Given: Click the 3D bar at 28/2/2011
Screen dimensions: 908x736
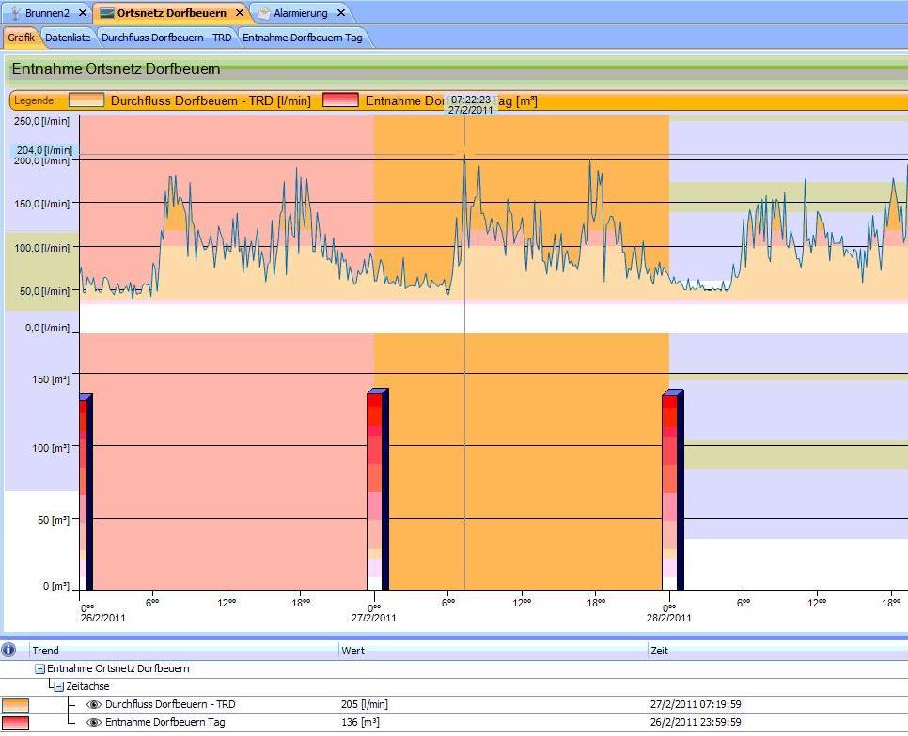Looking at the screenshot, I should [671, 490].
